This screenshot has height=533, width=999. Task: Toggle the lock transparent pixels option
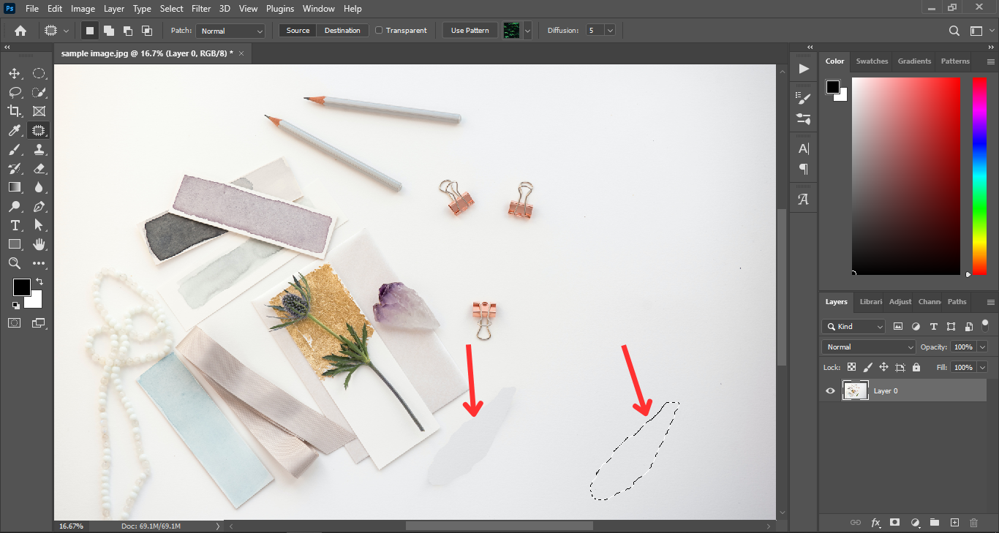[x=851, y=367]
